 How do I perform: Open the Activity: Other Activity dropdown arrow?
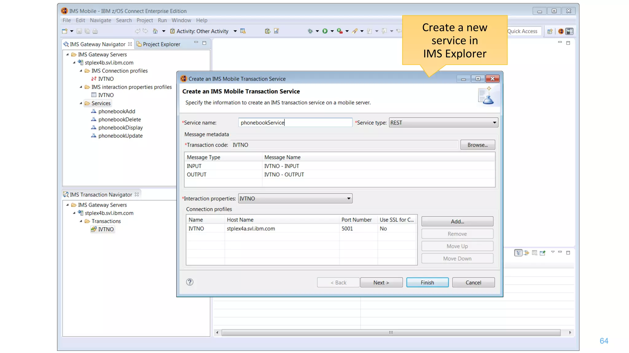235,31
